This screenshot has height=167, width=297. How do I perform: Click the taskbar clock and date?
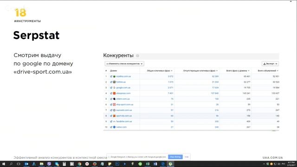tap(291, 164)
